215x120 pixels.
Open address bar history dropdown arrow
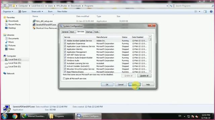(x=167, y=6)
